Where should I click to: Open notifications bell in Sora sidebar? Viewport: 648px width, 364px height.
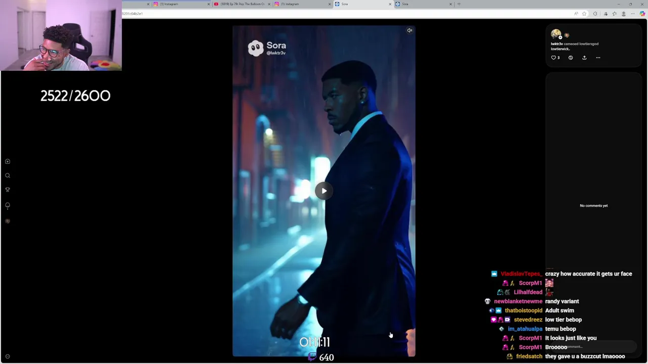[8, 205]
